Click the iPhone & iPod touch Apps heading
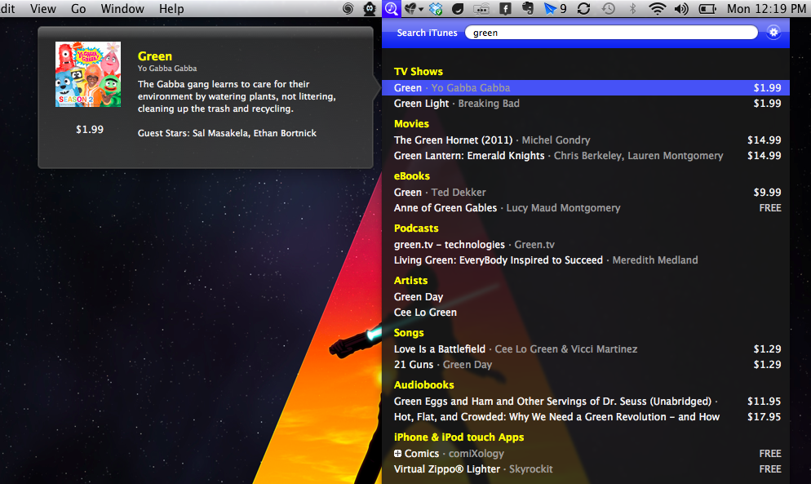Screen dimensions: 811x484 click(x=459, y=437)
